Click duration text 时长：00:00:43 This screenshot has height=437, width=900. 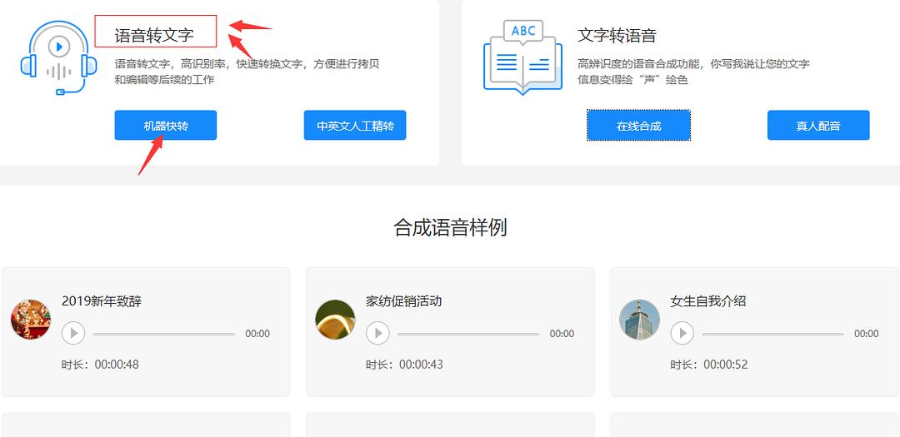pyautogui.click(x=405, y=365)
